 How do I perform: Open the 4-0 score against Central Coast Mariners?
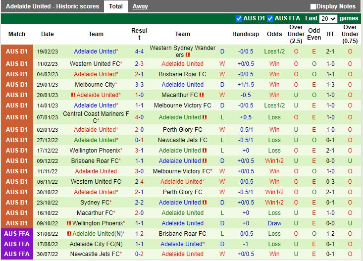[139, 117]
